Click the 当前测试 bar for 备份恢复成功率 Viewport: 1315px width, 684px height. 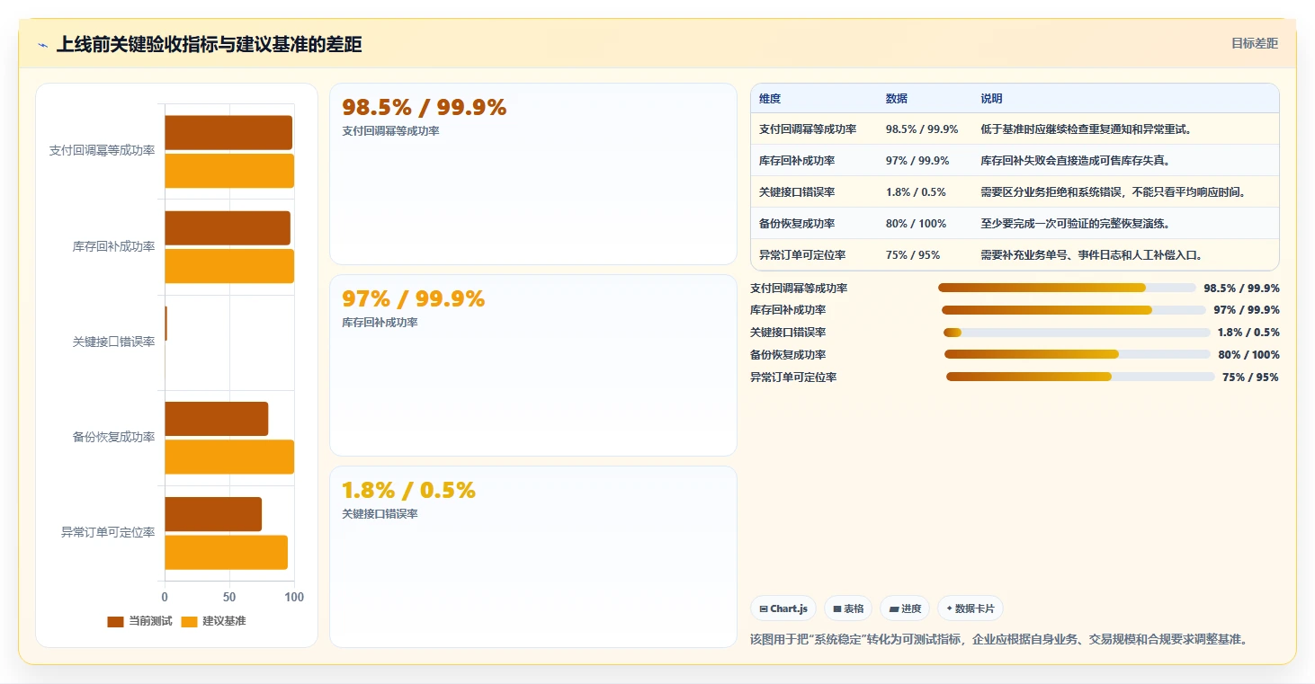(x=216, y=419)
